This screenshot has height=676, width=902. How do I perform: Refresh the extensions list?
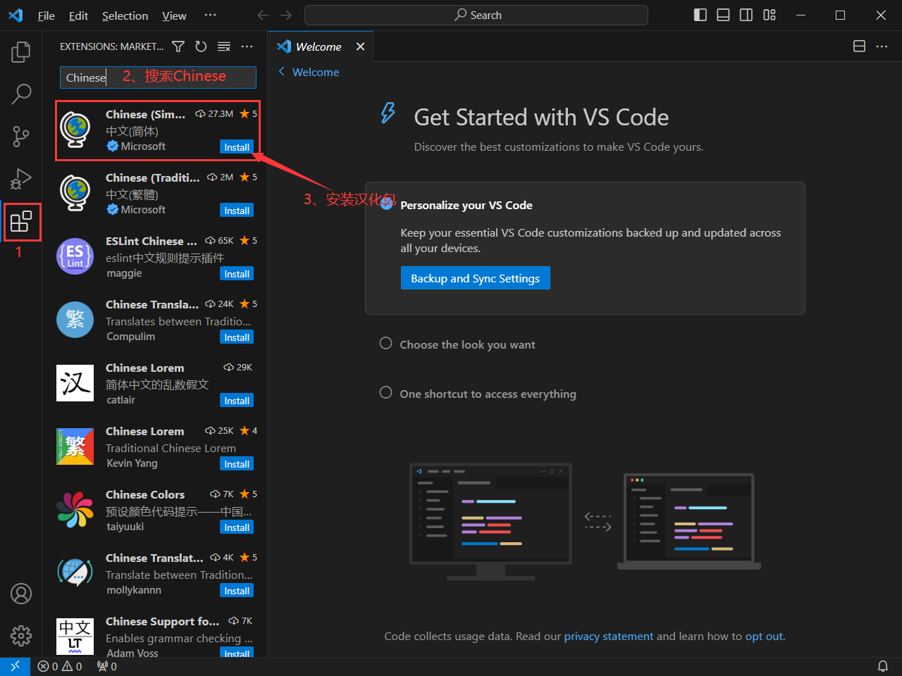[x=201, y=46]
